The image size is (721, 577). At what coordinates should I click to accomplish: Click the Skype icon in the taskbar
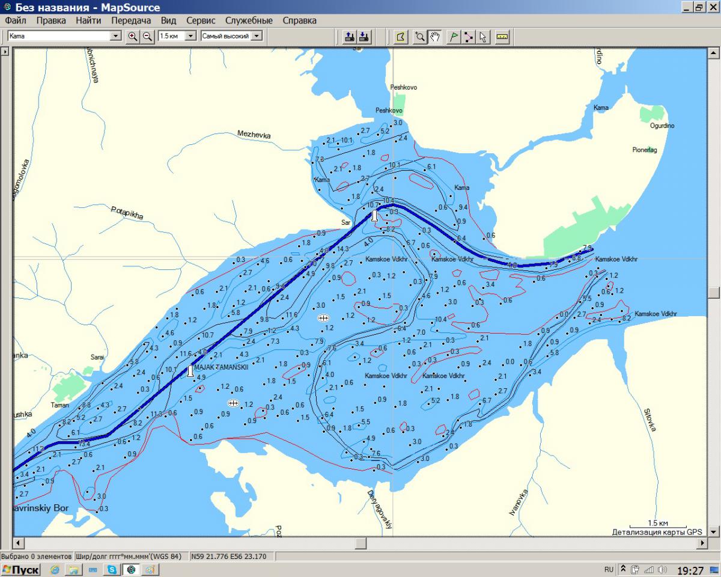[112, 569]
